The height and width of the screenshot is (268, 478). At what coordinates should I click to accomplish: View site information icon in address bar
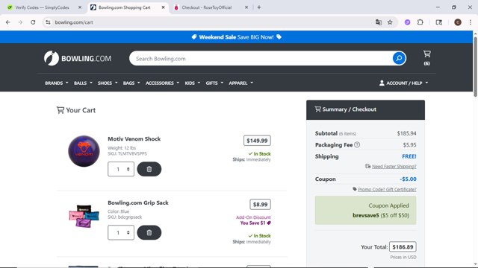48,22
